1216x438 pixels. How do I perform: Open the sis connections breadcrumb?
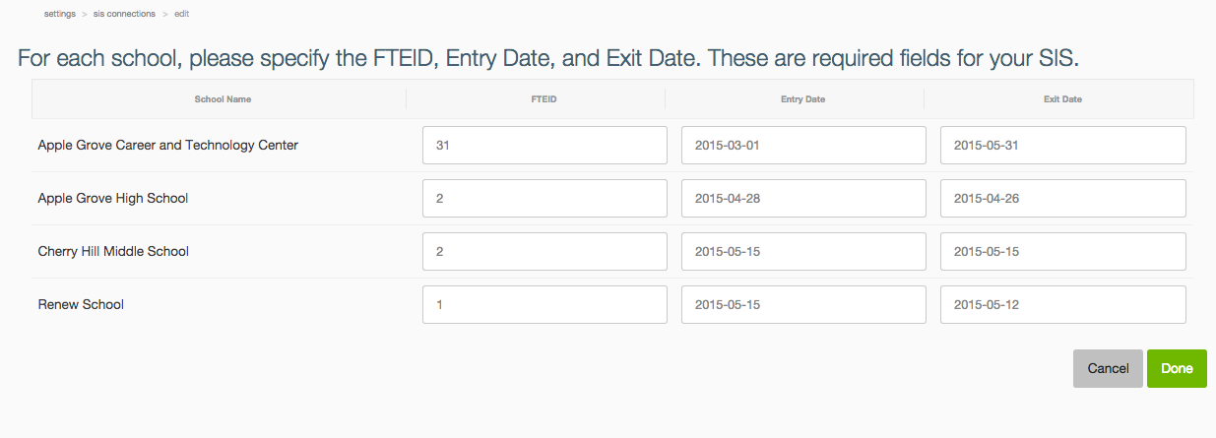(124, 14)
